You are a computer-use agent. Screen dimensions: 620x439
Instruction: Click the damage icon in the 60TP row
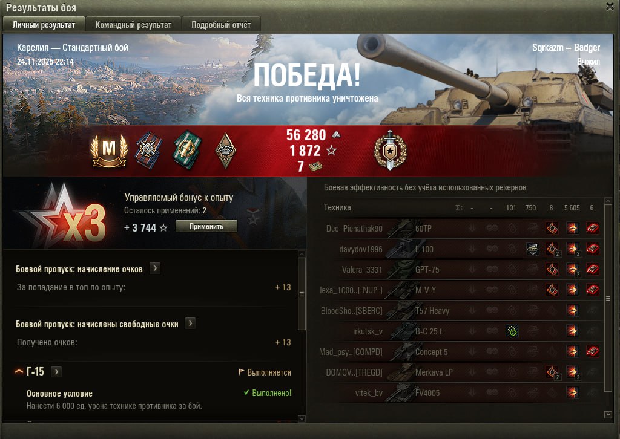573,228
